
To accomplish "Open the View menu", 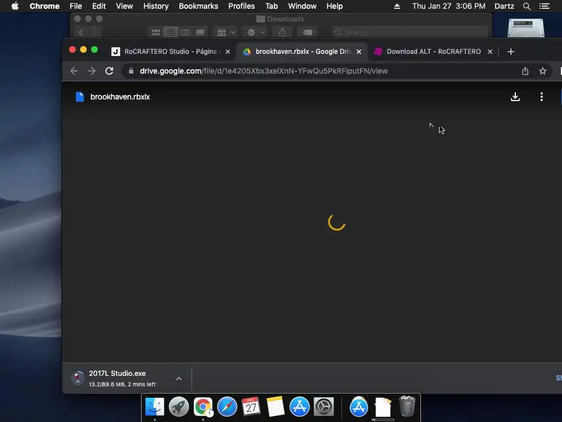I will coord(125,6).
